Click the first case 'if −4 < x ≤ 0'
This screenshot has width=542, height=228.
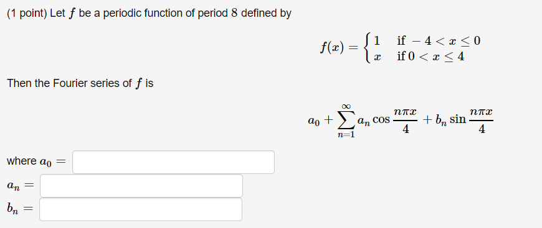(439, 41)
